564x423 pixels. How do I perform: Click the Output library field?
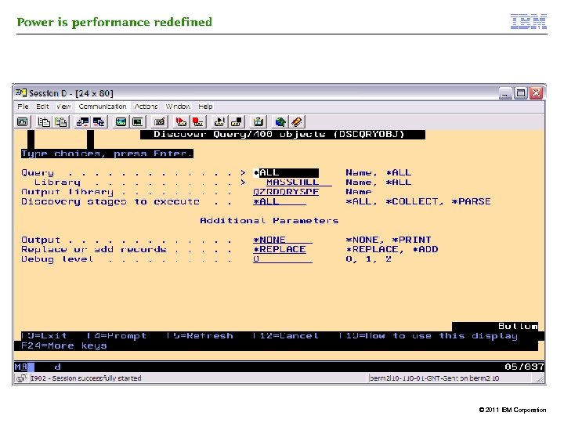(286, 192)
